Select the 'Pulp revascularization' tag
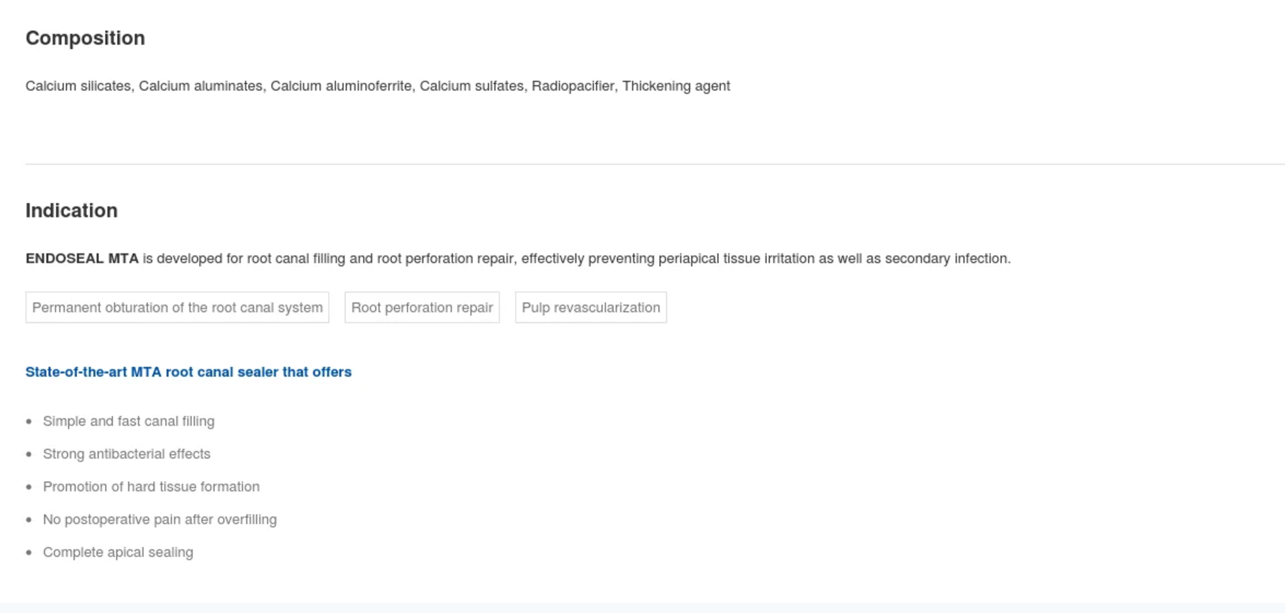 (x=591, y=308)
